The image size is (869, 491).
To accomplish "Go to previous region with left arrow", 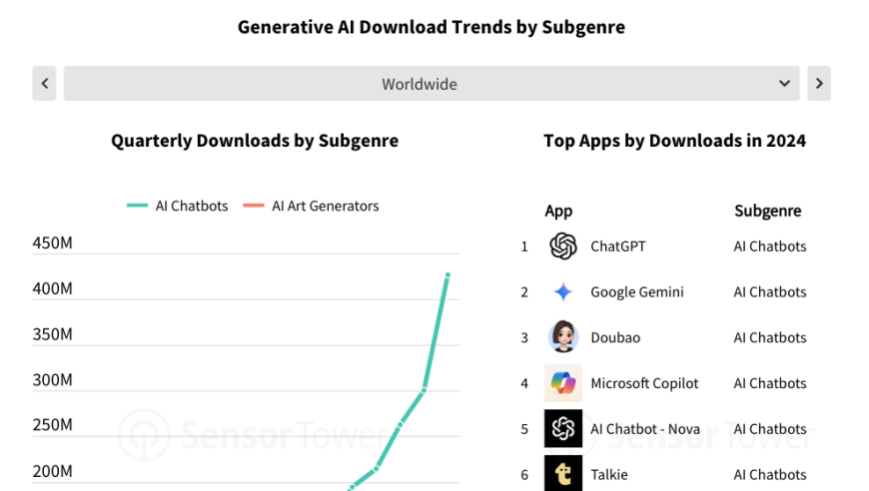I will click(44, 84).
